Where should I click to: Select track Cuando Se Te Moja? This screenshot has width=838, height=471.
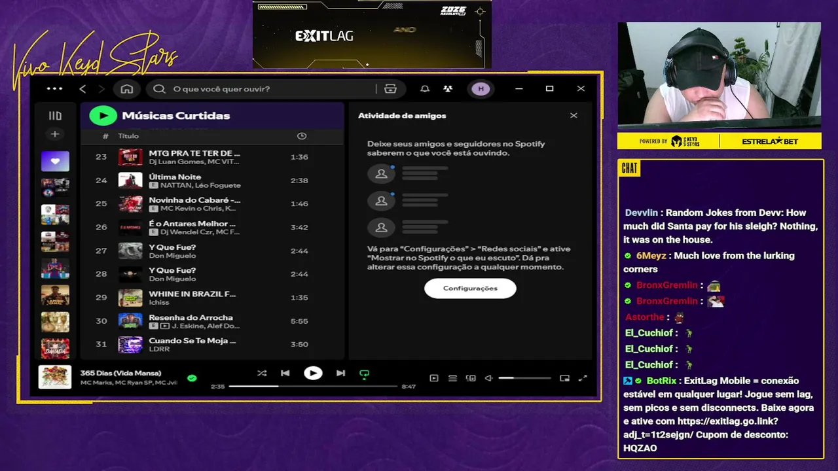(x=192, y=341)
